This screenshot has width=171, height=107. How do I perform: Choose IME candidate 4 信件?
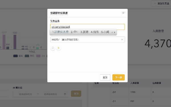point(95,32)
